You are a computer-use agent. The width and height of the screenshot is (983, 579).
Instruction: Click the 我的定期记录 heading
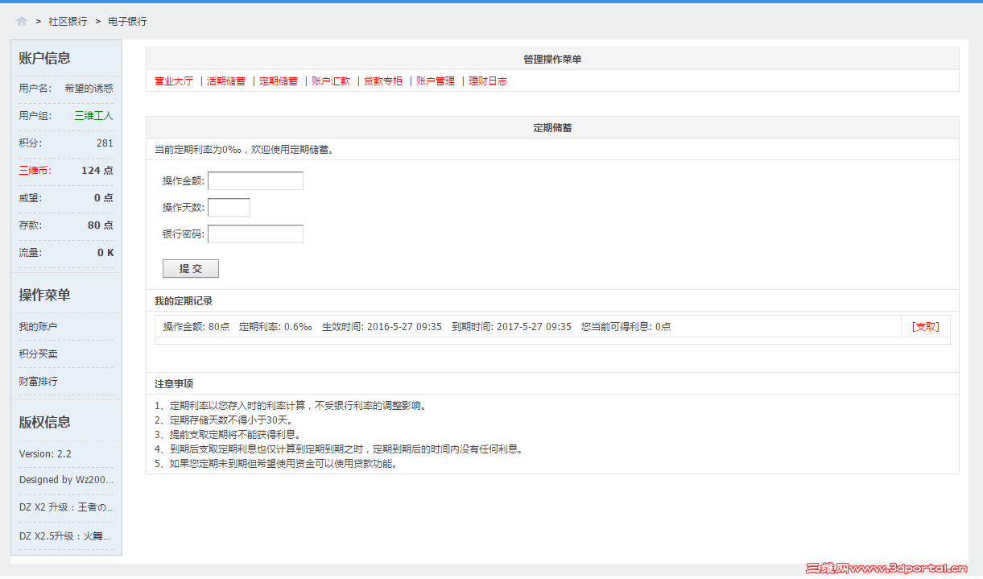point(184,300)
